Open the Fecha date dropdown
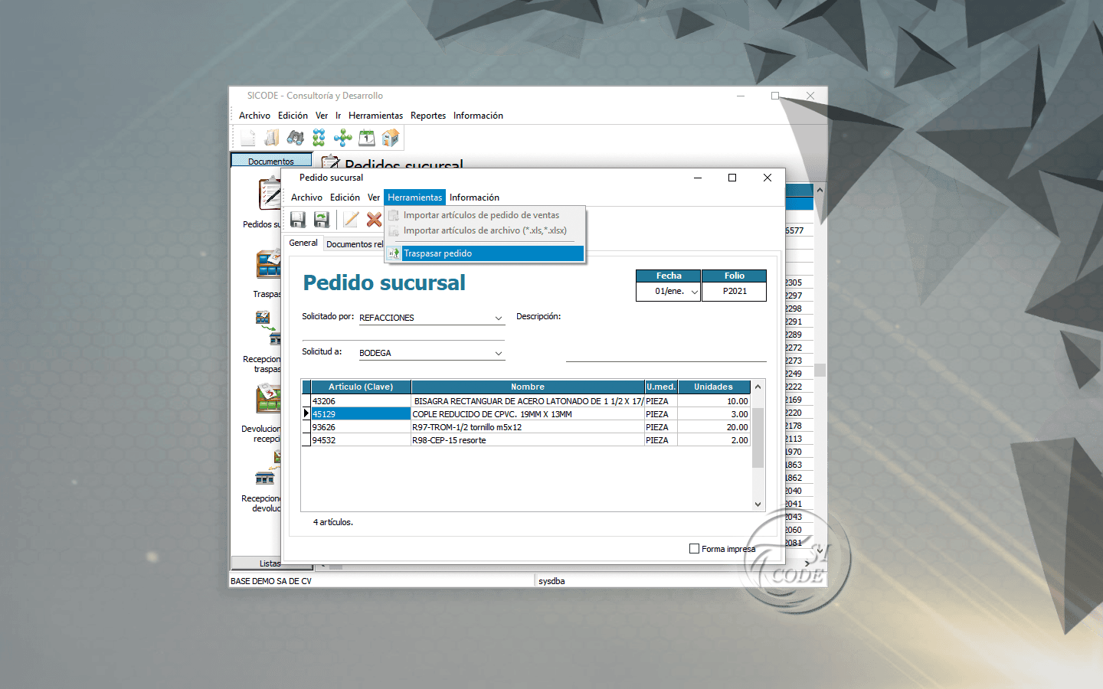Viewport: 1103px width, 689px height. (694, 292)
